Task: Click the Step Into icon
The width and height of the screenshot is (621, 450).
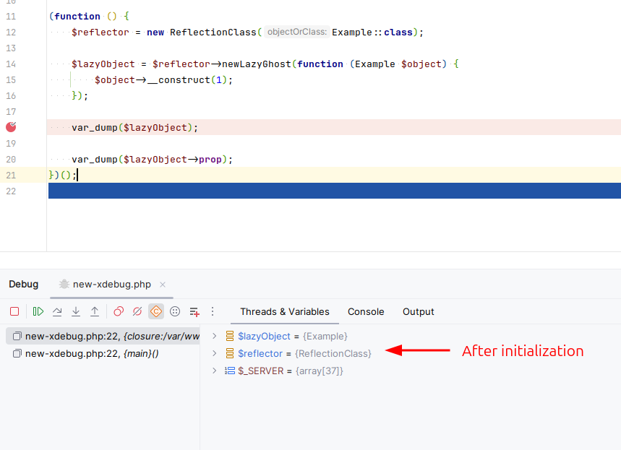Action: (76, 311)
